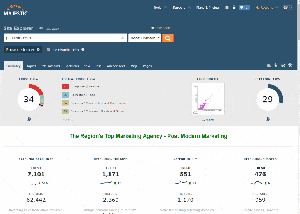The height and width of the screenshot is (214, 300).
Task: Expand the My Account menu
Action: tap(266, 8)
